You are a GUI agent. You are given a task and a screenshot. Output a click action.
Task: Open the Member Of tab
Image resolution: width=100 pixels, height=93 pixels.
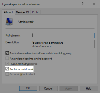22,12
